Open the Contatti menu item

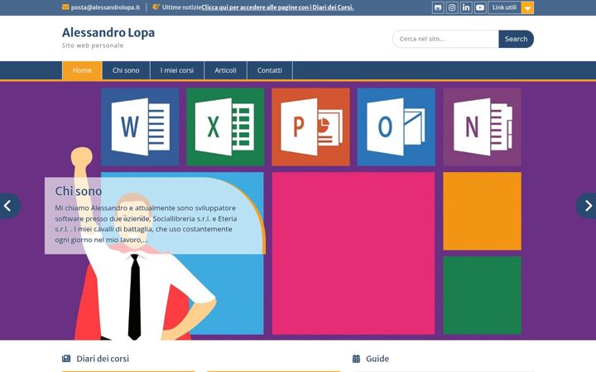pyautogui.click(x=270, y=70)
